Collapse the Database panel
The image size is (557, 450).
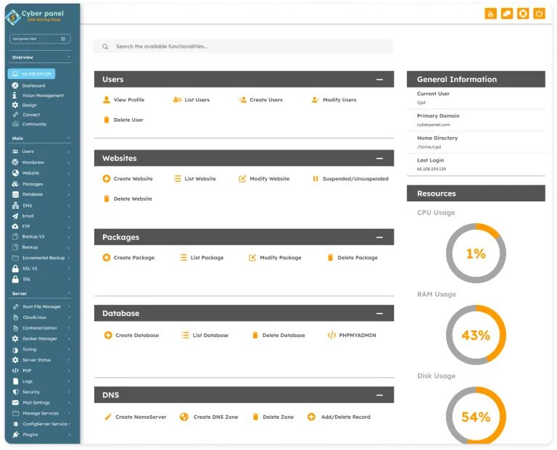tap(379, 313)
